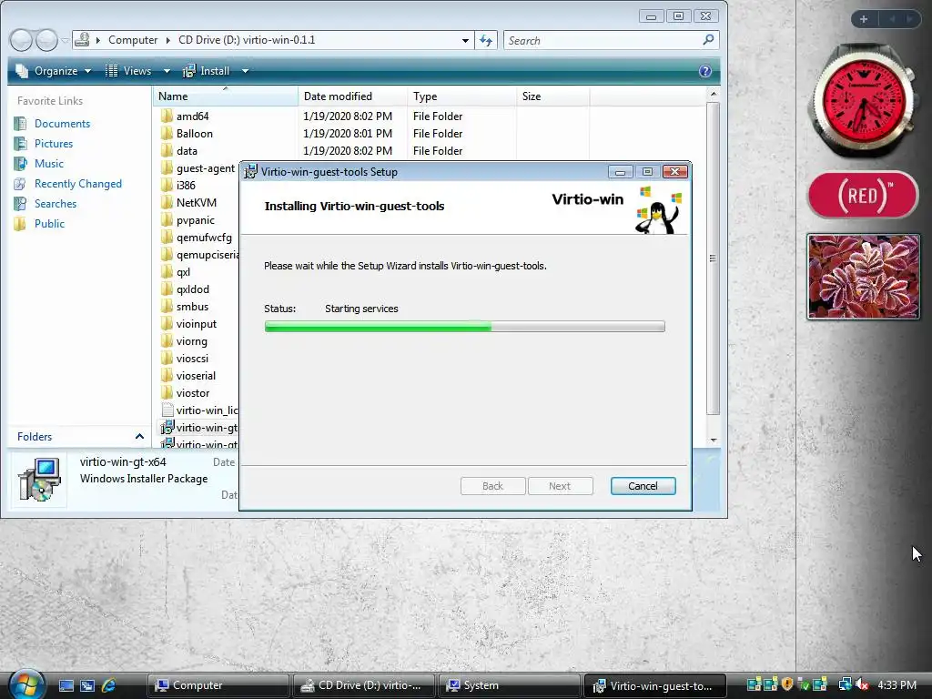
Task: Click the frosted leaves slideshow gadget
Action: [x=863, y=277]
